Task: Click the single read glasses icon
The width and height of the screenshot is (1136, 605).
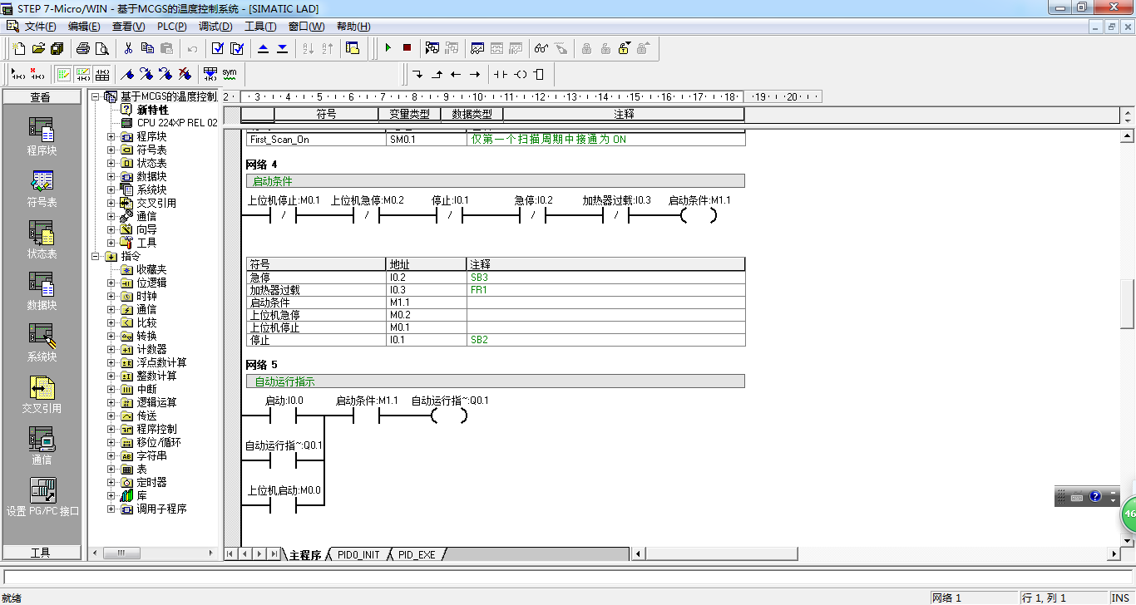Action: point(541,48)
